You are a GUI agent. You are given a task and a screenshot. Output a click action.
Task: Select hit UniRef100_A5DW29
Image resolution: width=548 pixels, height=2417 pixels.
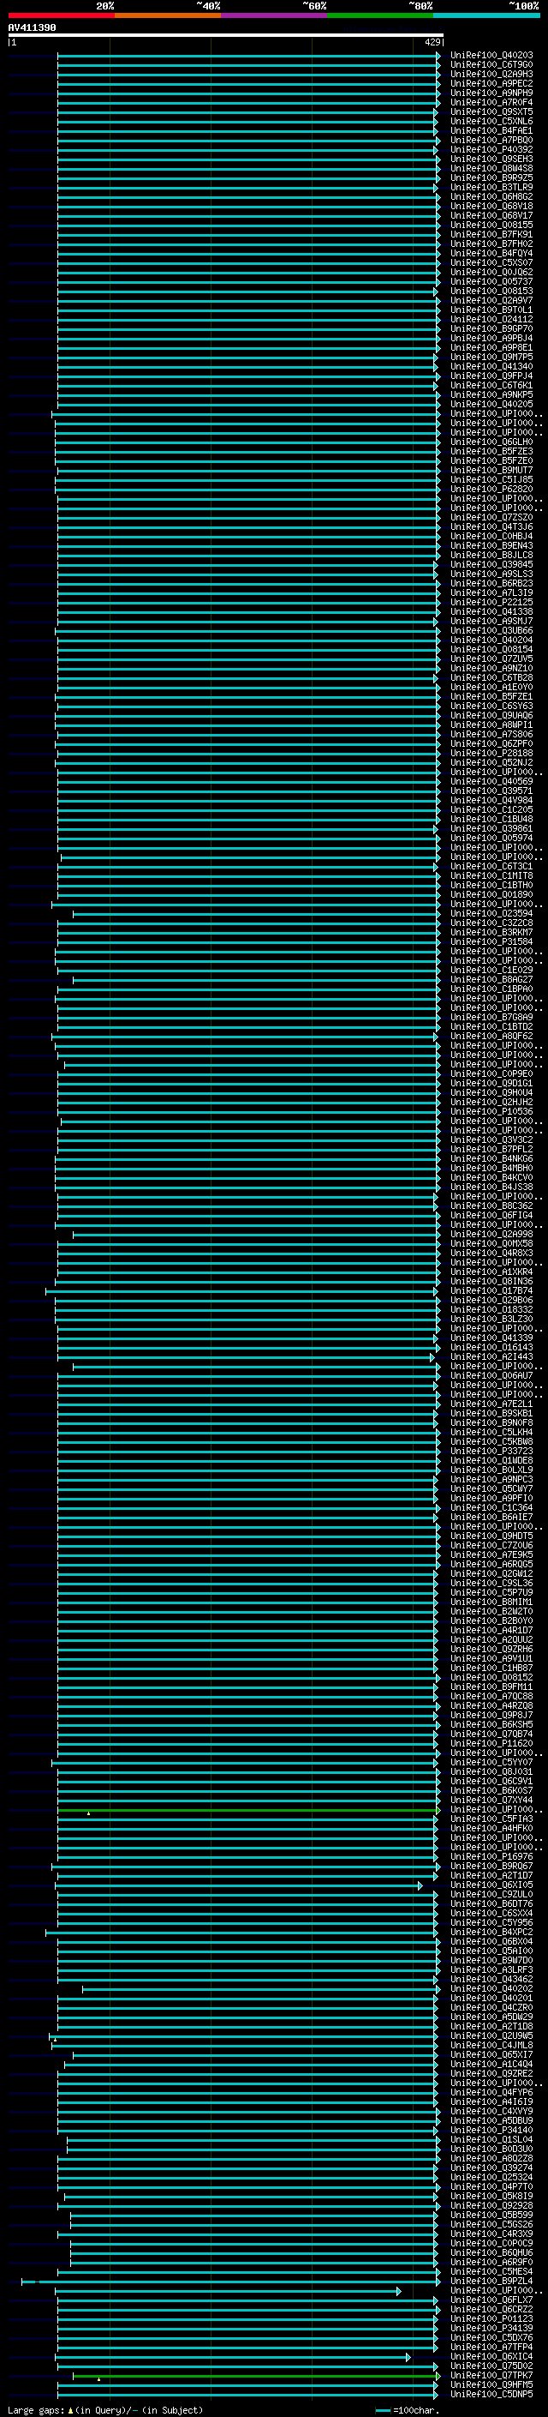491,2017
